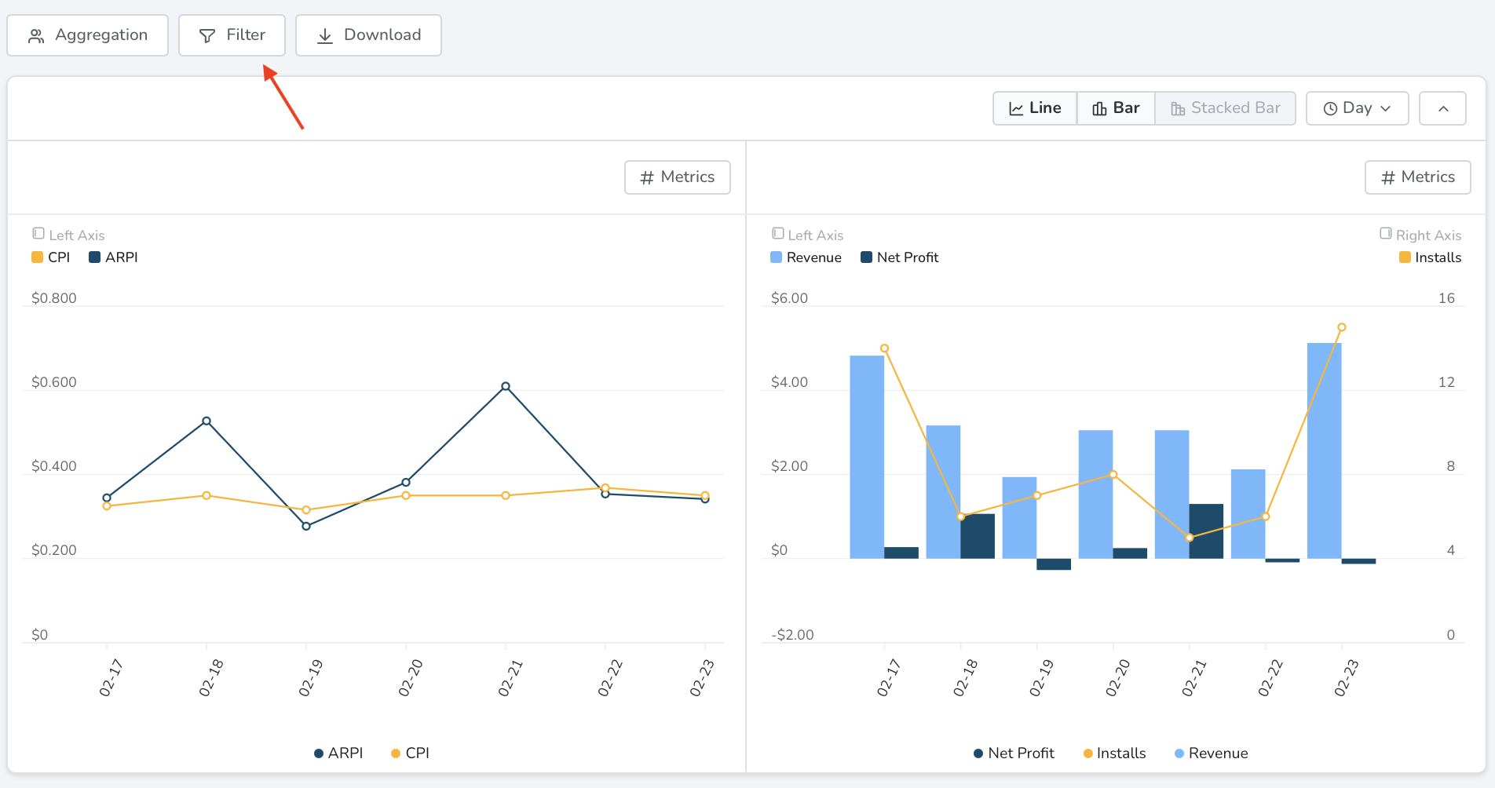This screenshot has width=1495, height=788.
Task: Click the ARPI data point on 02-19
Action: click(x=306, y=526)
